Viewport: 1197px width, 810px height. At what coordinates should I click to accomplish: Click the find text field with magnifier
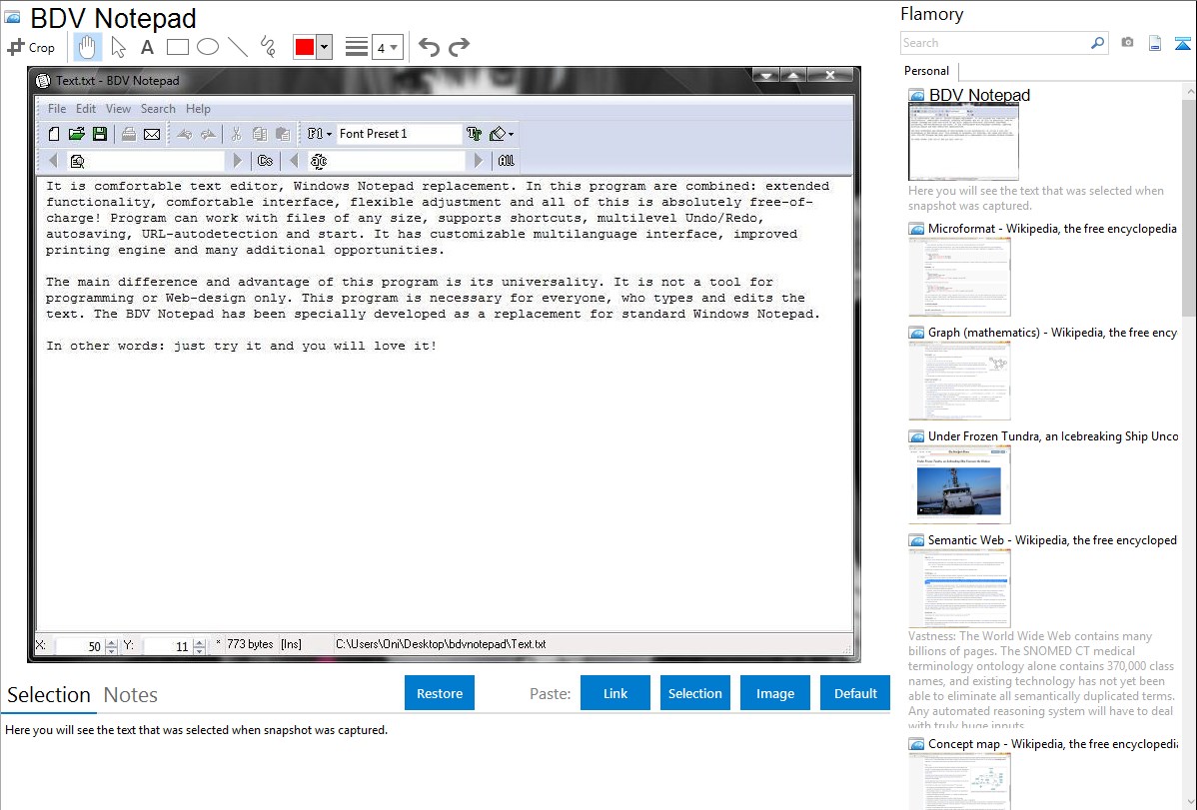pos(146,161)
